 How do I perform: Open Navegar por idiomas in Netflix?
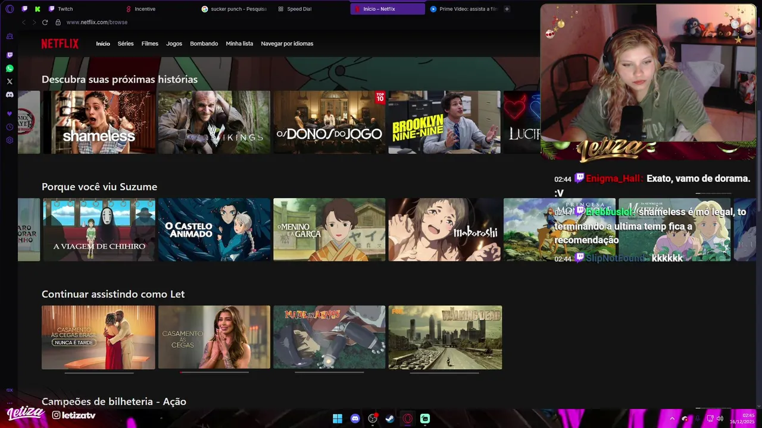click(x=287, y=43)
